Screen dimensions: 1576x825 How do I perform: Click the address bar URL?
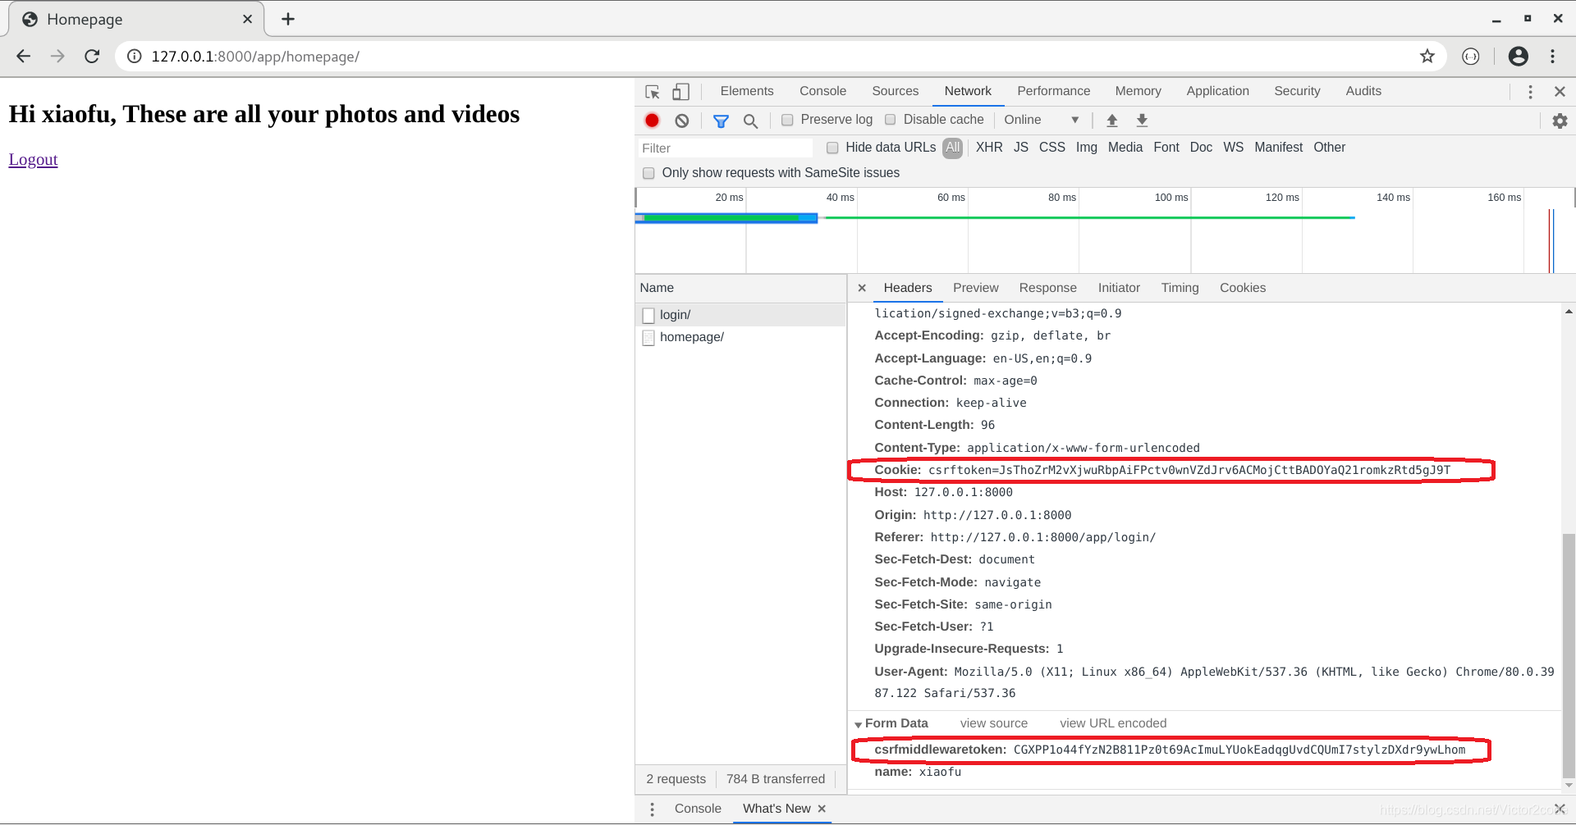tap(255, 57)
